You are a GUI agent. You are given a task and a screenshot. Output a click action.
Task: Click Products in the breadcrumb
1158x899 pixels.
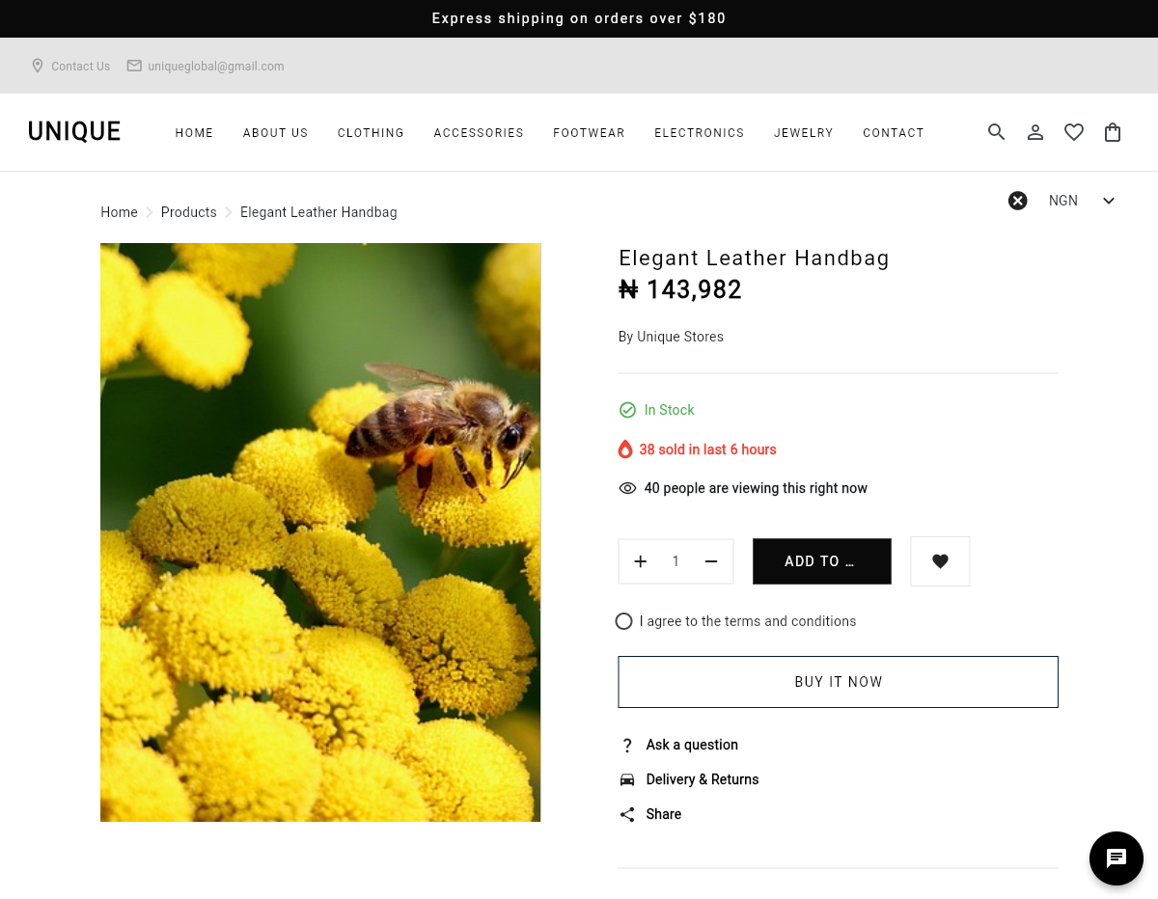[x=188, y=212]
